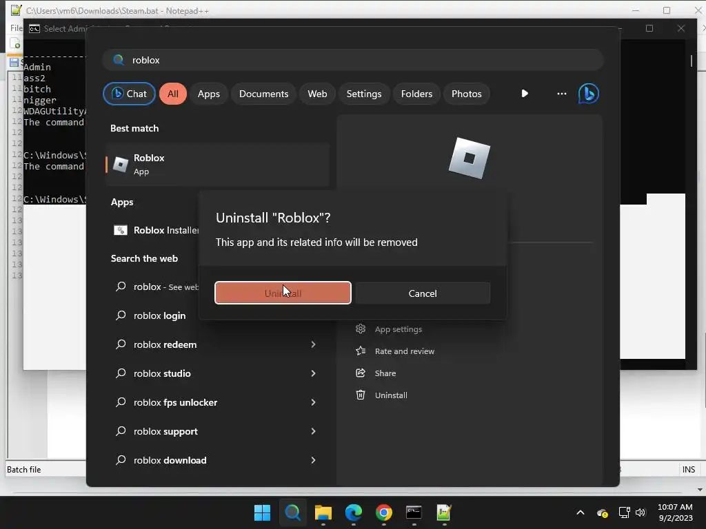This screenshot has height=529, width=706.
Task: Click the trash can Uninstall icon
Action: click(360, 395)
